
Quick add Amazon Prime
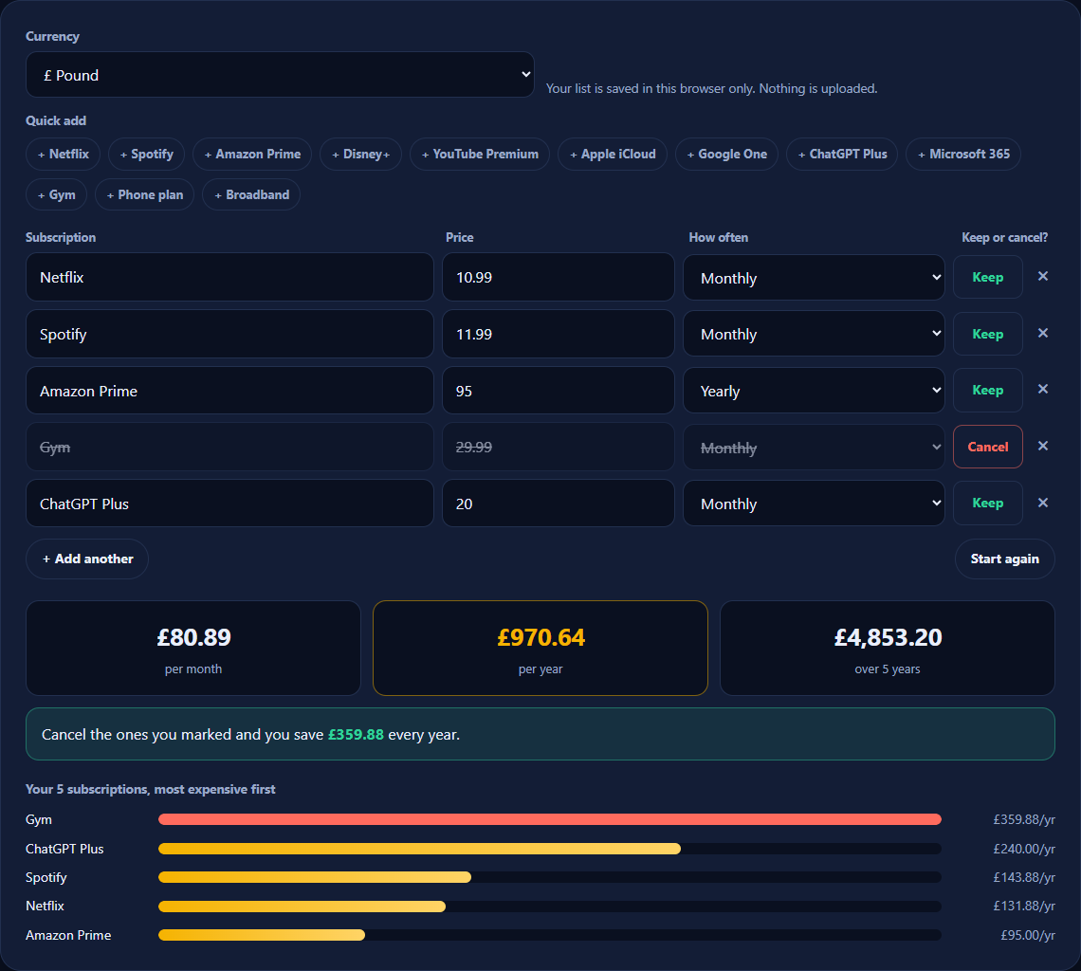point(252,154)
